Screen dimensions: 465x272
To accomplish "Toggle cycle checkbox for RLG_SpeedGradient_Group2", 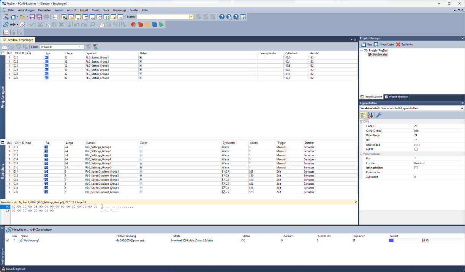I will [x=224, y=176].
